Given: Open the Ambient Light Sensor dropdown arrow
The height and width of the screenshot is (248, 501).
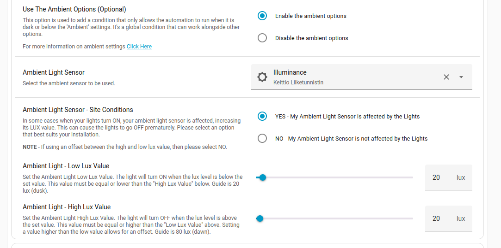Looking at the screenshot, I should pyautogui.click(x=461, y=77).
